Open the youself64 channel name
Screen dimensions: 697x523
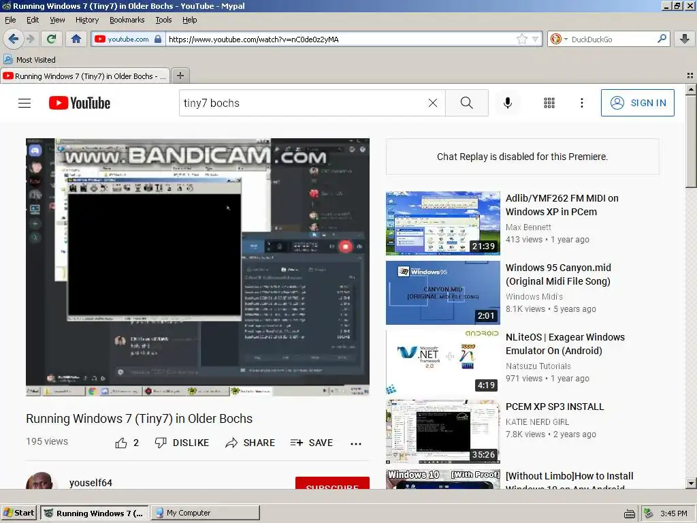click(91, 483)
